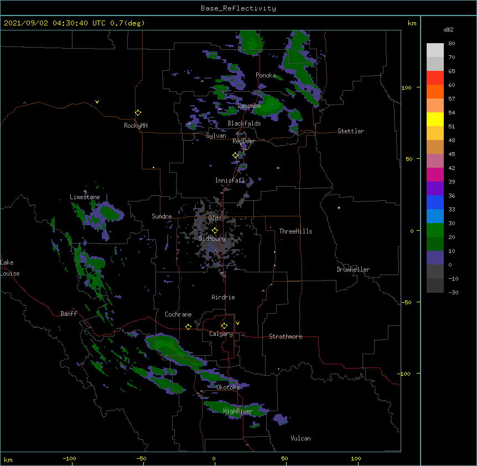
Task: Click the Vulcan town label
Action: [300, 438]
